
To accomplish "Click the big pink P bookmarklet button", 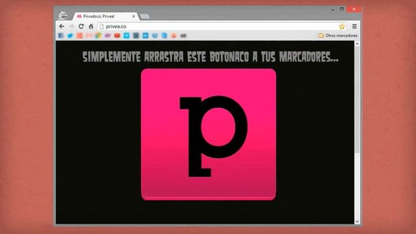I will click(x=209, y=135).
